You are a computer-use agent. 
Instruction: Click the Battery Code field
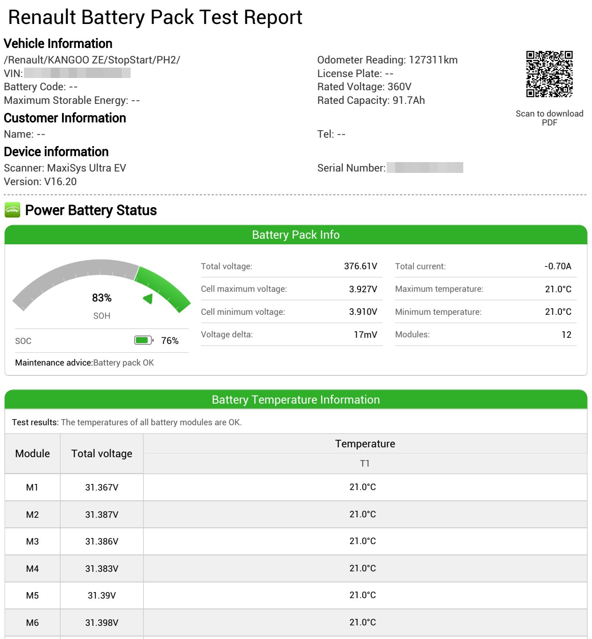pyautogui.click(x=41, y=86)
